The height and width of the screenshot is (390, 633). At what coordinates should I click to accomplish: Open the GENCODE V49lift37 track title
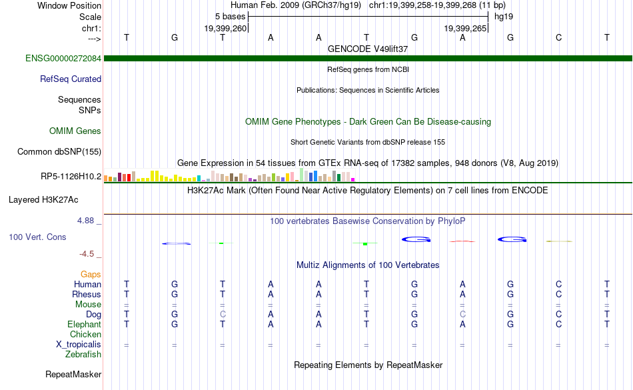pos(368,49)
